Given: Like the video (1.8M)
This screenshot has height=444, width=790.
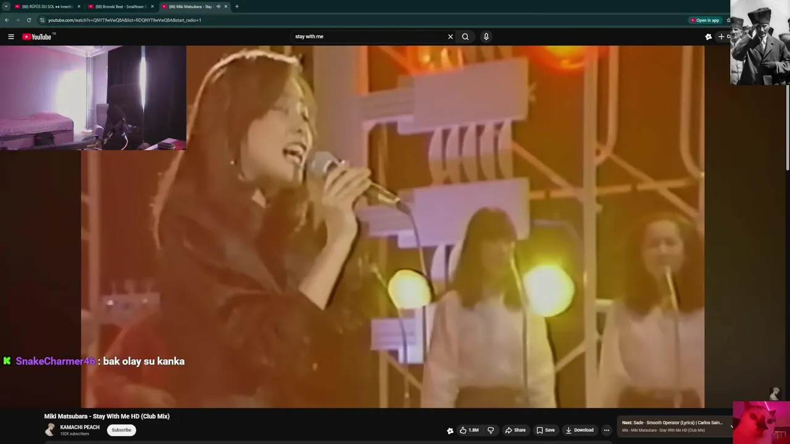Looking at the screenshot, I should (x=469, y=430).
